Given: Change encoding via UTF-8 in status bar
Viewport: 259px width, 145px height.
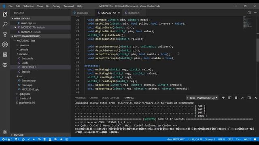Looking at the screenshot, I should [x=221, y=139].
